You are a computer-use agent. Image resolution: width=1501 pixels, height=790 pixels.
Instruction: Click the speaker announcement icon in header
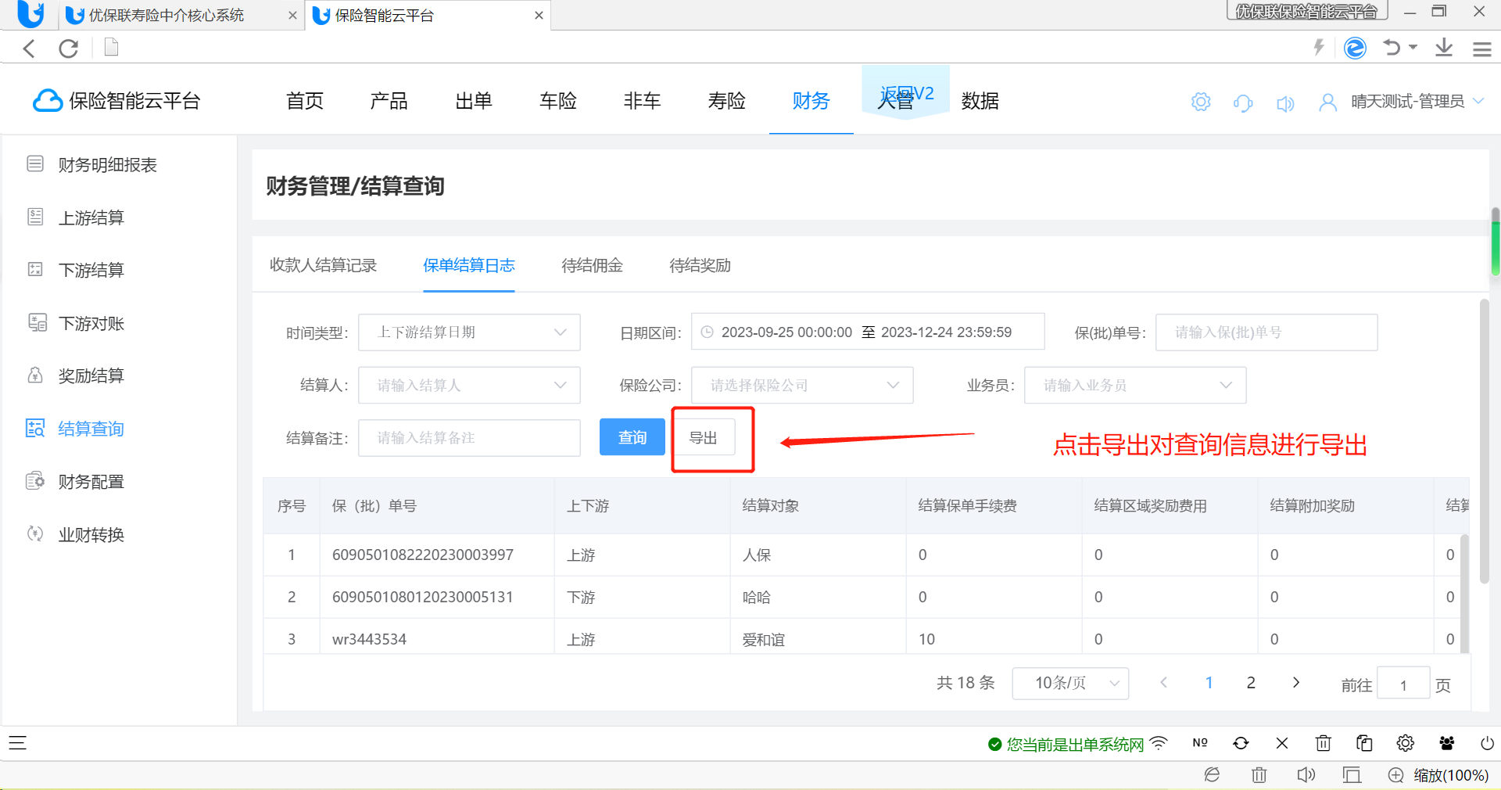point(1285,103)
